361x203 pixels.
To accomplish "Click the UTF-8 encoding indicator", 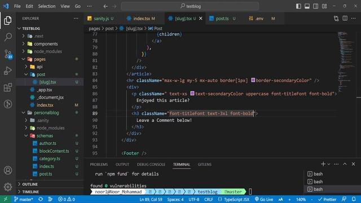I will [194, 199].
